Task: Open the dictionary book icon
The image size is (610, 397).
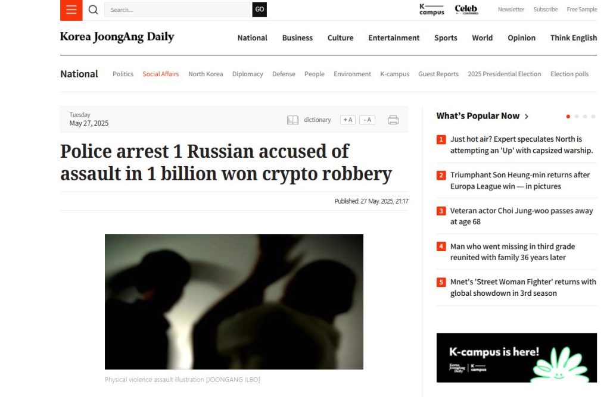Action: [292, 120]
